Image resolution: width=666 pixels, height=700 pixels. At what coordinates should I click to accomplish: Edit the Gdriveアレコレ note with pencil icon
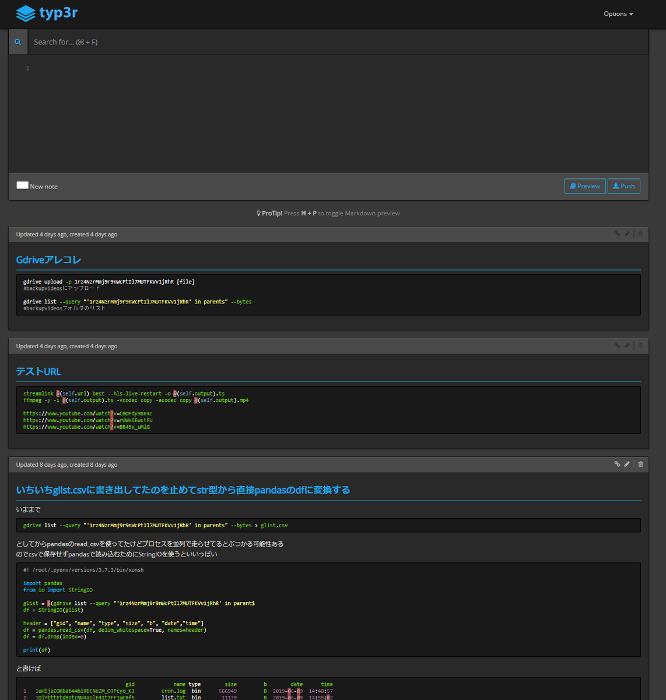coord(627,234)
